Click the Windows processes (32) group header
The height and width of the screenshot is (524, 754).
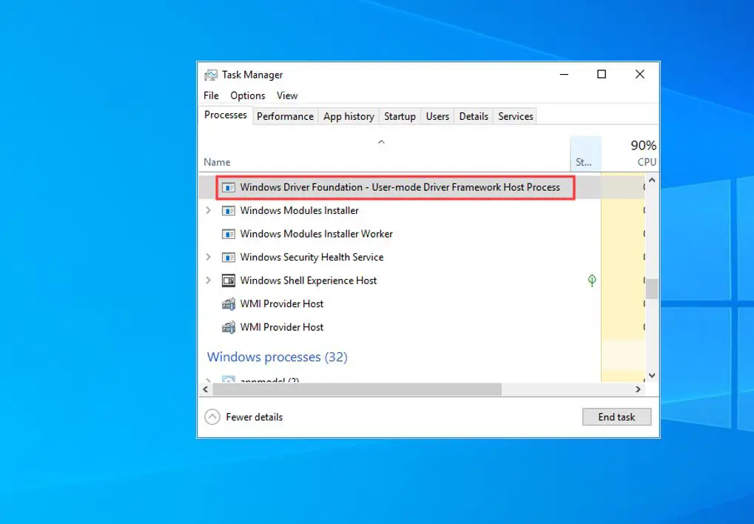click(277, 357)
